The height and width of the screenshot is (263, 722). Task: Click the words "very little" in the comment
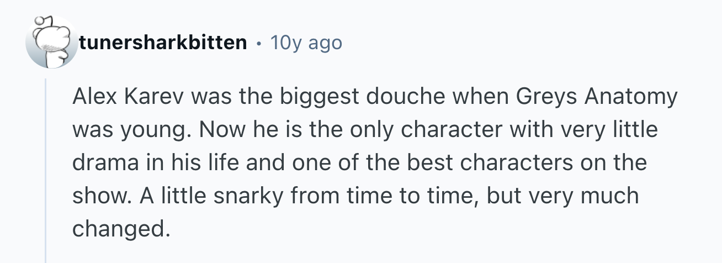click(608, 130)
